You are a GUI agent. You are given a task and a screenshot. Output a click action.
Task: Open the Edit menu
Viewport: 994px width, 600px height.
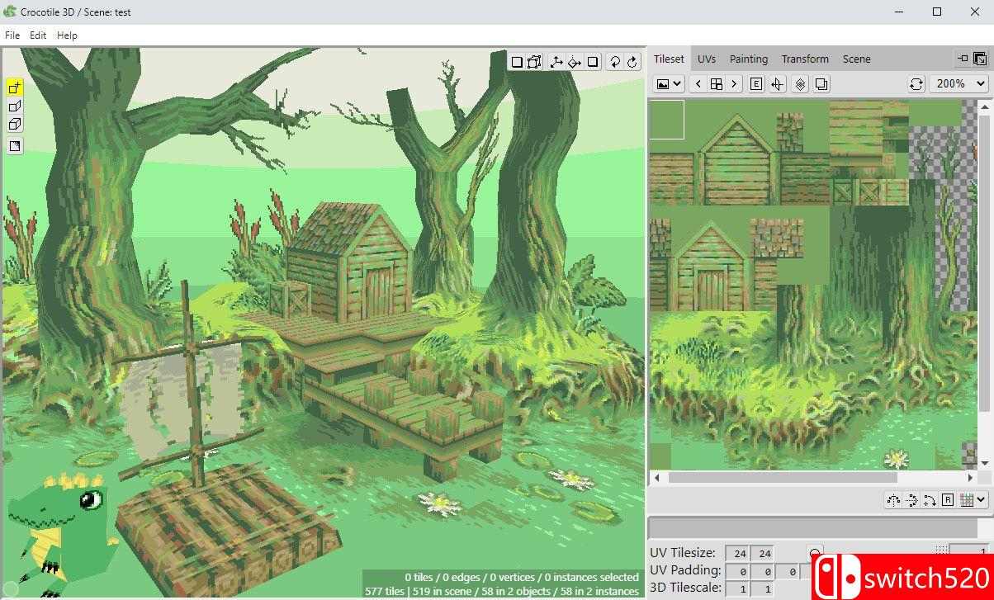click(37, 35)
